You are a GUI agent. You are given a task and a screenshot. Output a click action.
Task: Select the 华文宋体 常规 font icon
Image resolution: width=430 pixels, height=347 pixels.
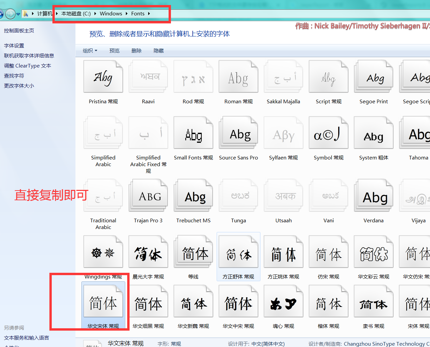tap(103, 301)
